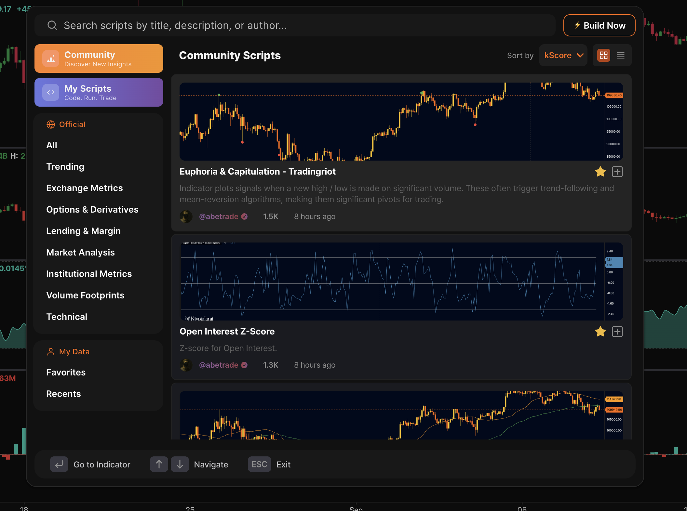Open the My Scripts tab
The height and width of the screenshot is (511, 687).
(x=99, y=92)
